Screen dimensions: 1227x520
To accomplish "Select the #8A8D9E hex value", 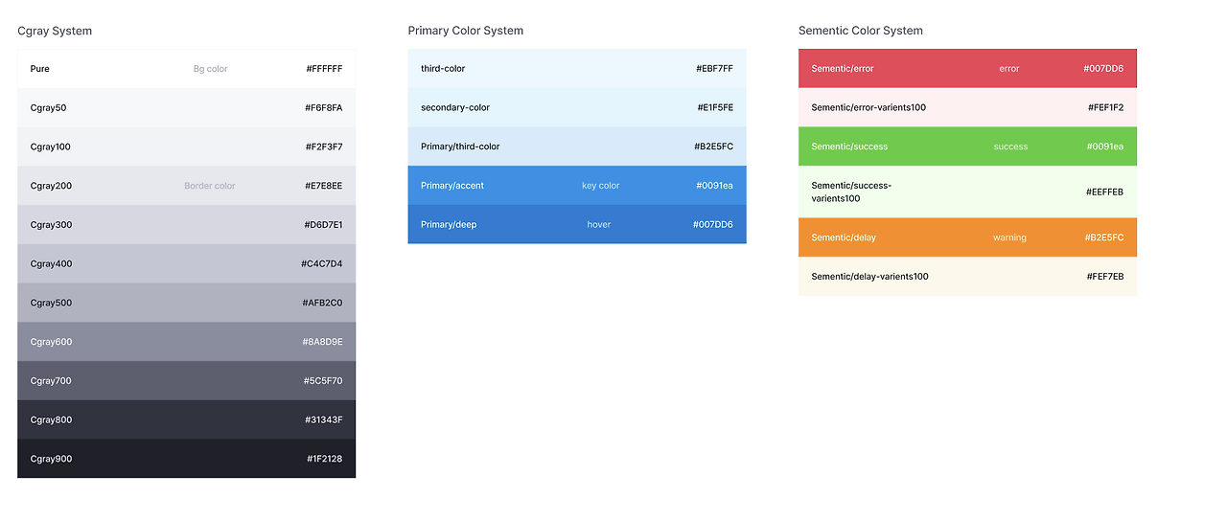I will point(322,342).
